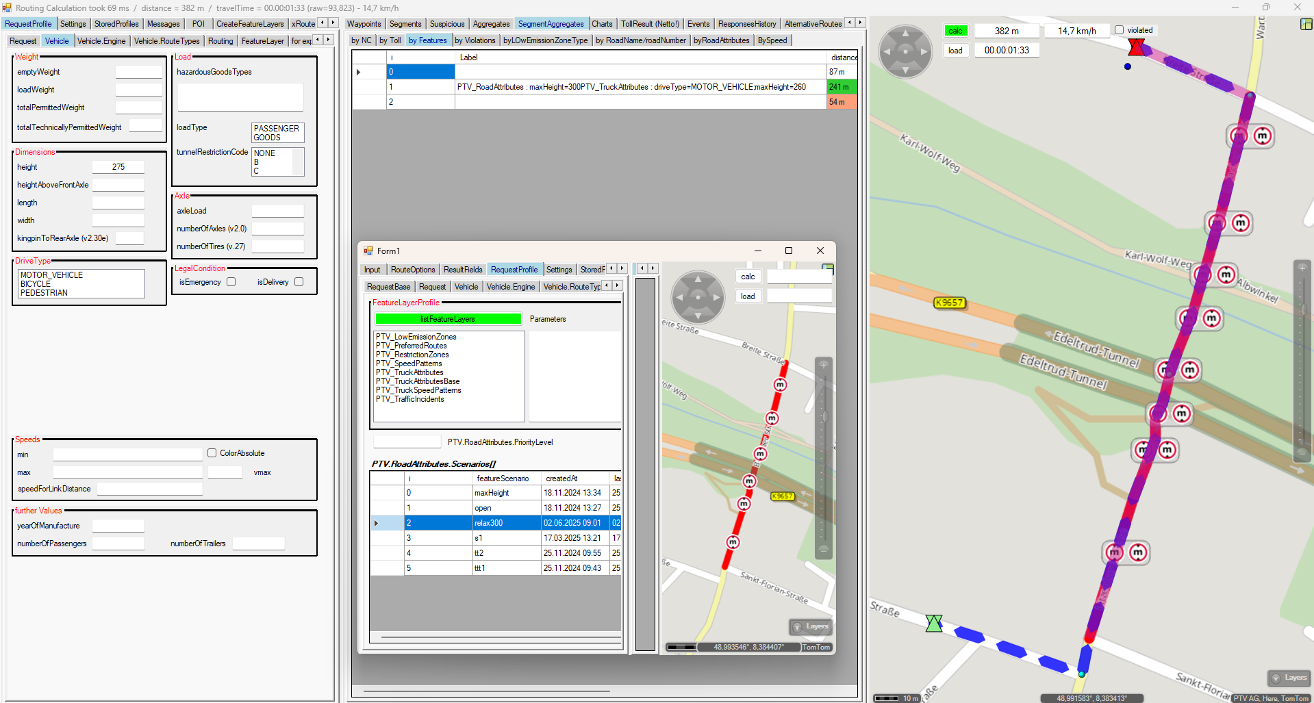Click the up arrow on main map pan control
The image size is (1314, 703).
click(905, 33)
